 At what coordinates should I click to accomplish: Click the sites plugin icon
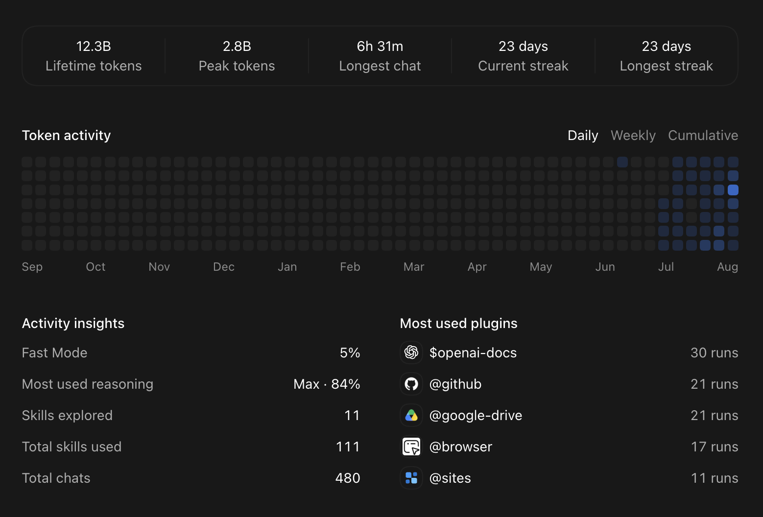[411, 478]
